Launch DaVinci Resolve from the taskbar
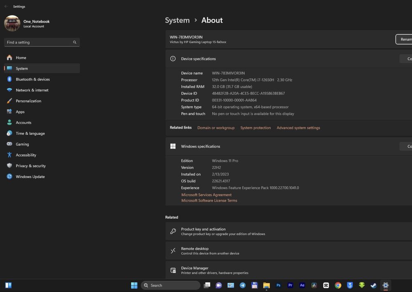The image size is (412, 292). 314,285
